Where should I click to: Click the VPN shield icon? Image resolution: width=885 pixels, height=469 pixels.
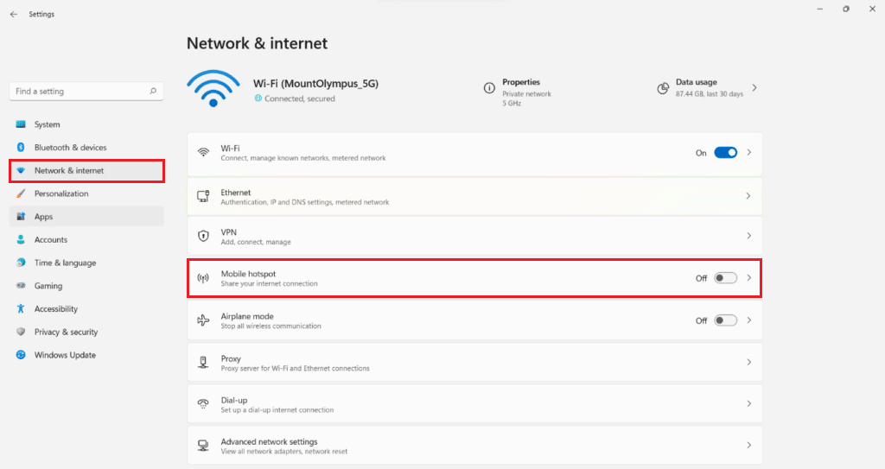pyautogui.click(x=203, y=236)
